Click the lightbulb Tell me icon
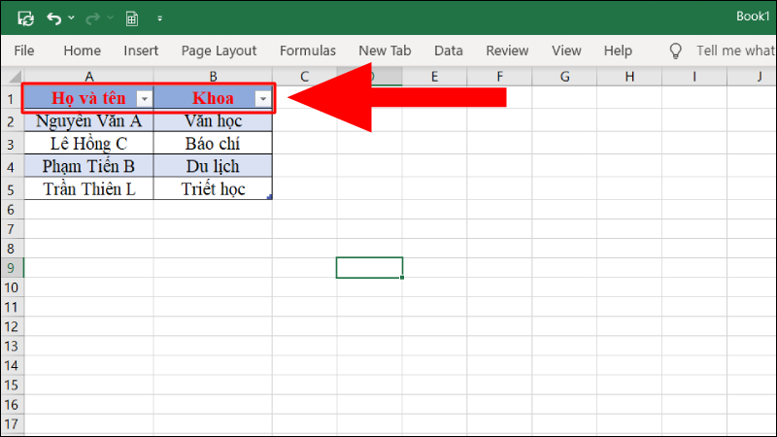Viewport: 777px width, 437px height. click(675, 50)
